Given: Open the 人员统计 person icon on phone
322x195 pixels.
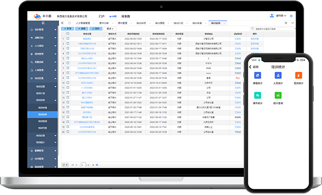Looking at the screenshot, I should point(278,76).
